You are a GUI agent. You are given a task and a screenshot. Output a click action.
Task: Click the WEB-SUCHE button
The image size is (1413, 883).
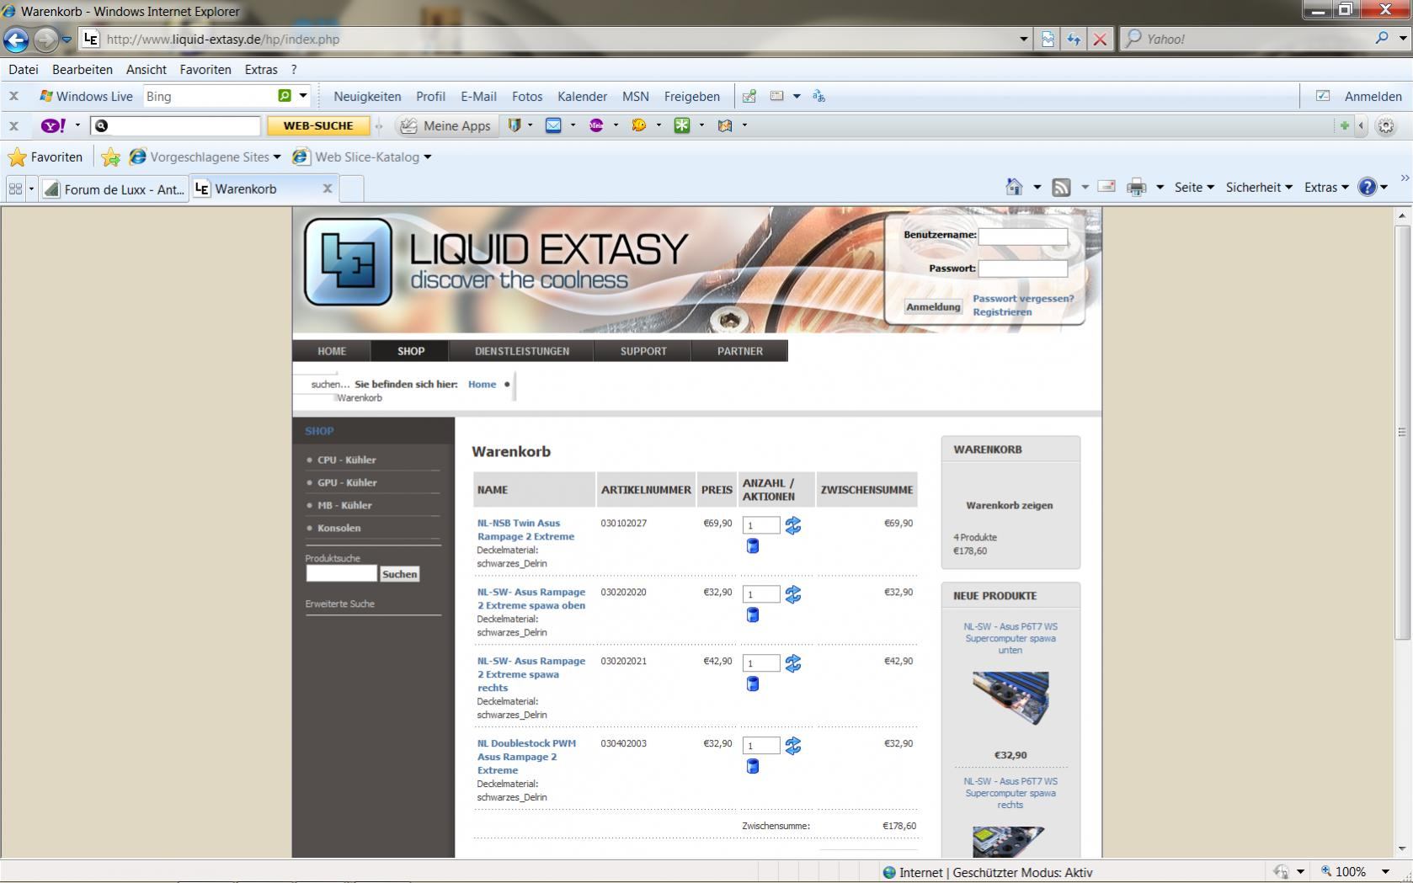pos(318,125)
